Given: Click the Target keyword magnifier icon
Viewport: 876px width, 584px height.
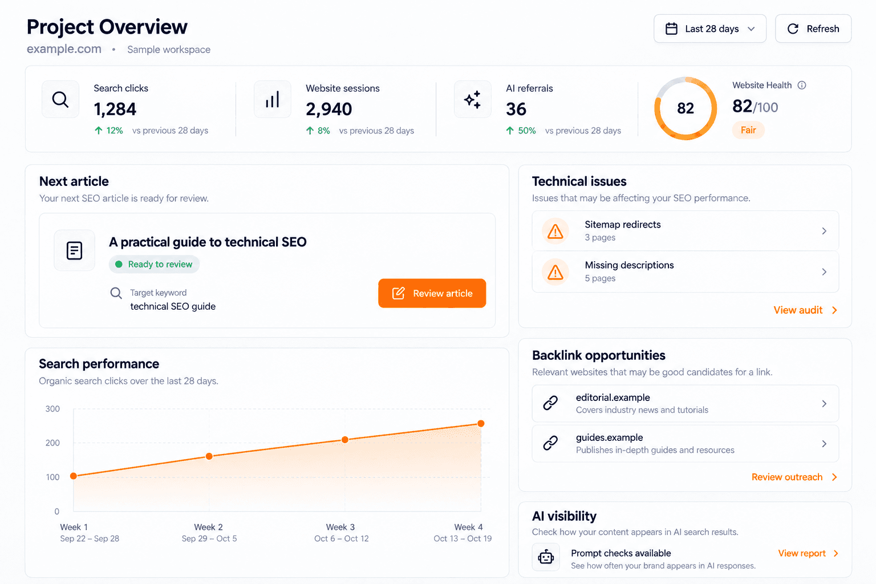Looking at the screenshot, I should [116, 293].
